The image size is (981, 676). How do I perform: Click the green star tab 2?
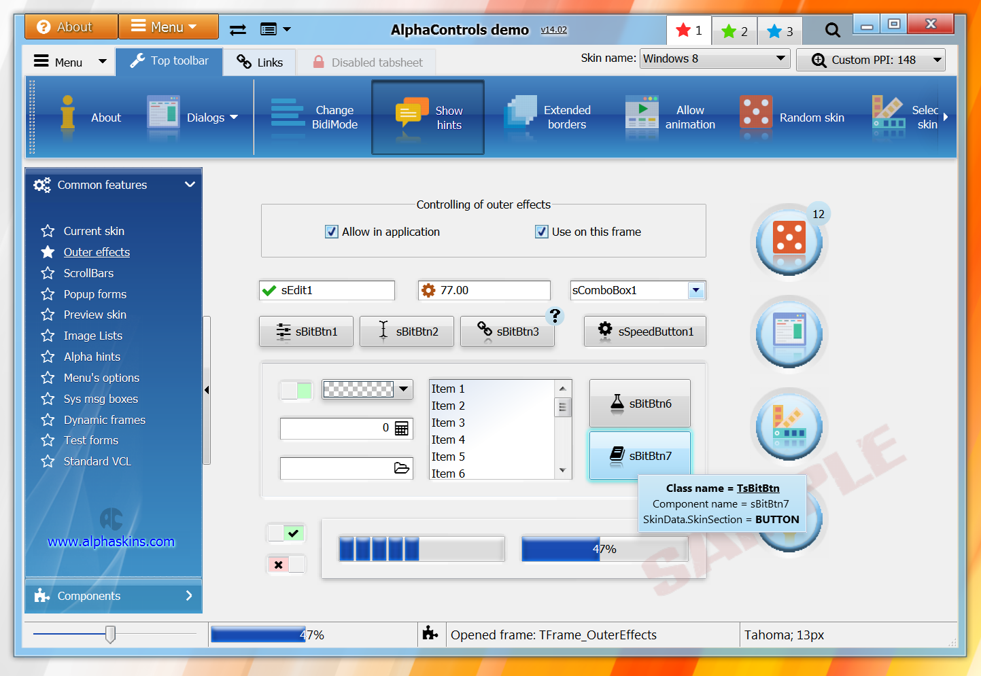point(734,31)
